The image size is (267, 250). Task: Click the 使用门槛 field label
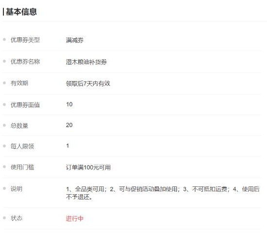click(x=22, y=167)
